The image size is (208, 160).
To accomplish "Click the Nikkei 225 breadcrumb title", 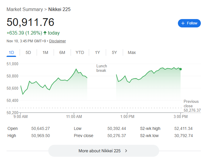I will click(x=59, y=10).
